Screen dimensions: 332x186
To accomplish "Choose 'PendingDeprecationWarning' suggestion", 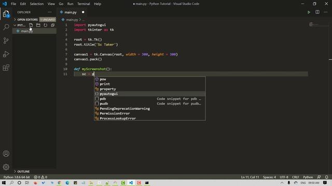I will pyautogui.click(x=150, y=109).
